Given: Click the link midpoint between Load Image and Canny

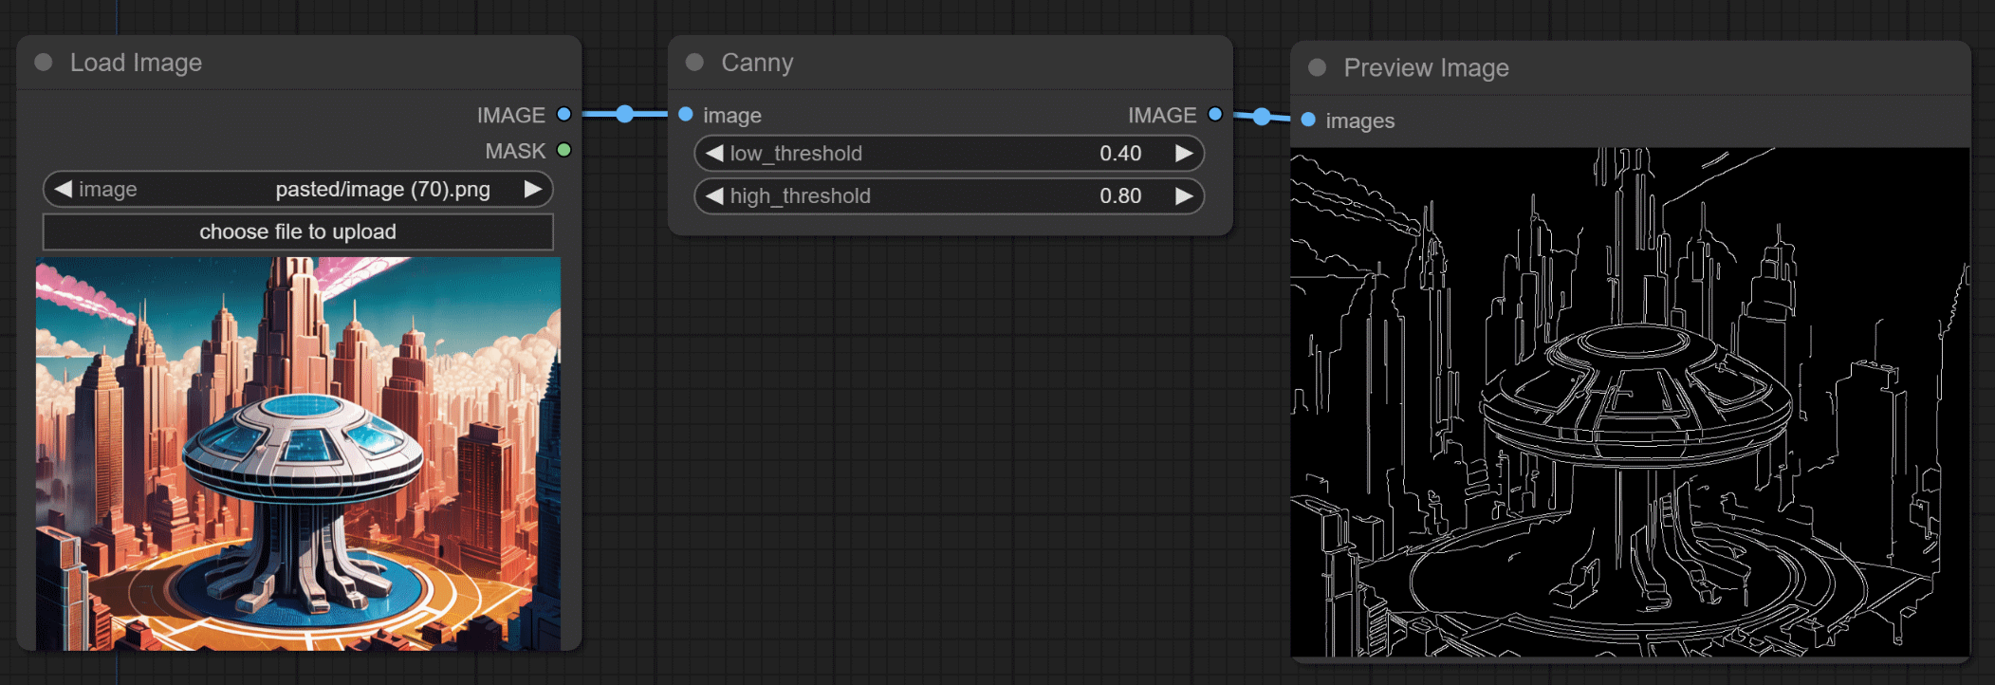Looking at the screenshot, I should [624, 115].
